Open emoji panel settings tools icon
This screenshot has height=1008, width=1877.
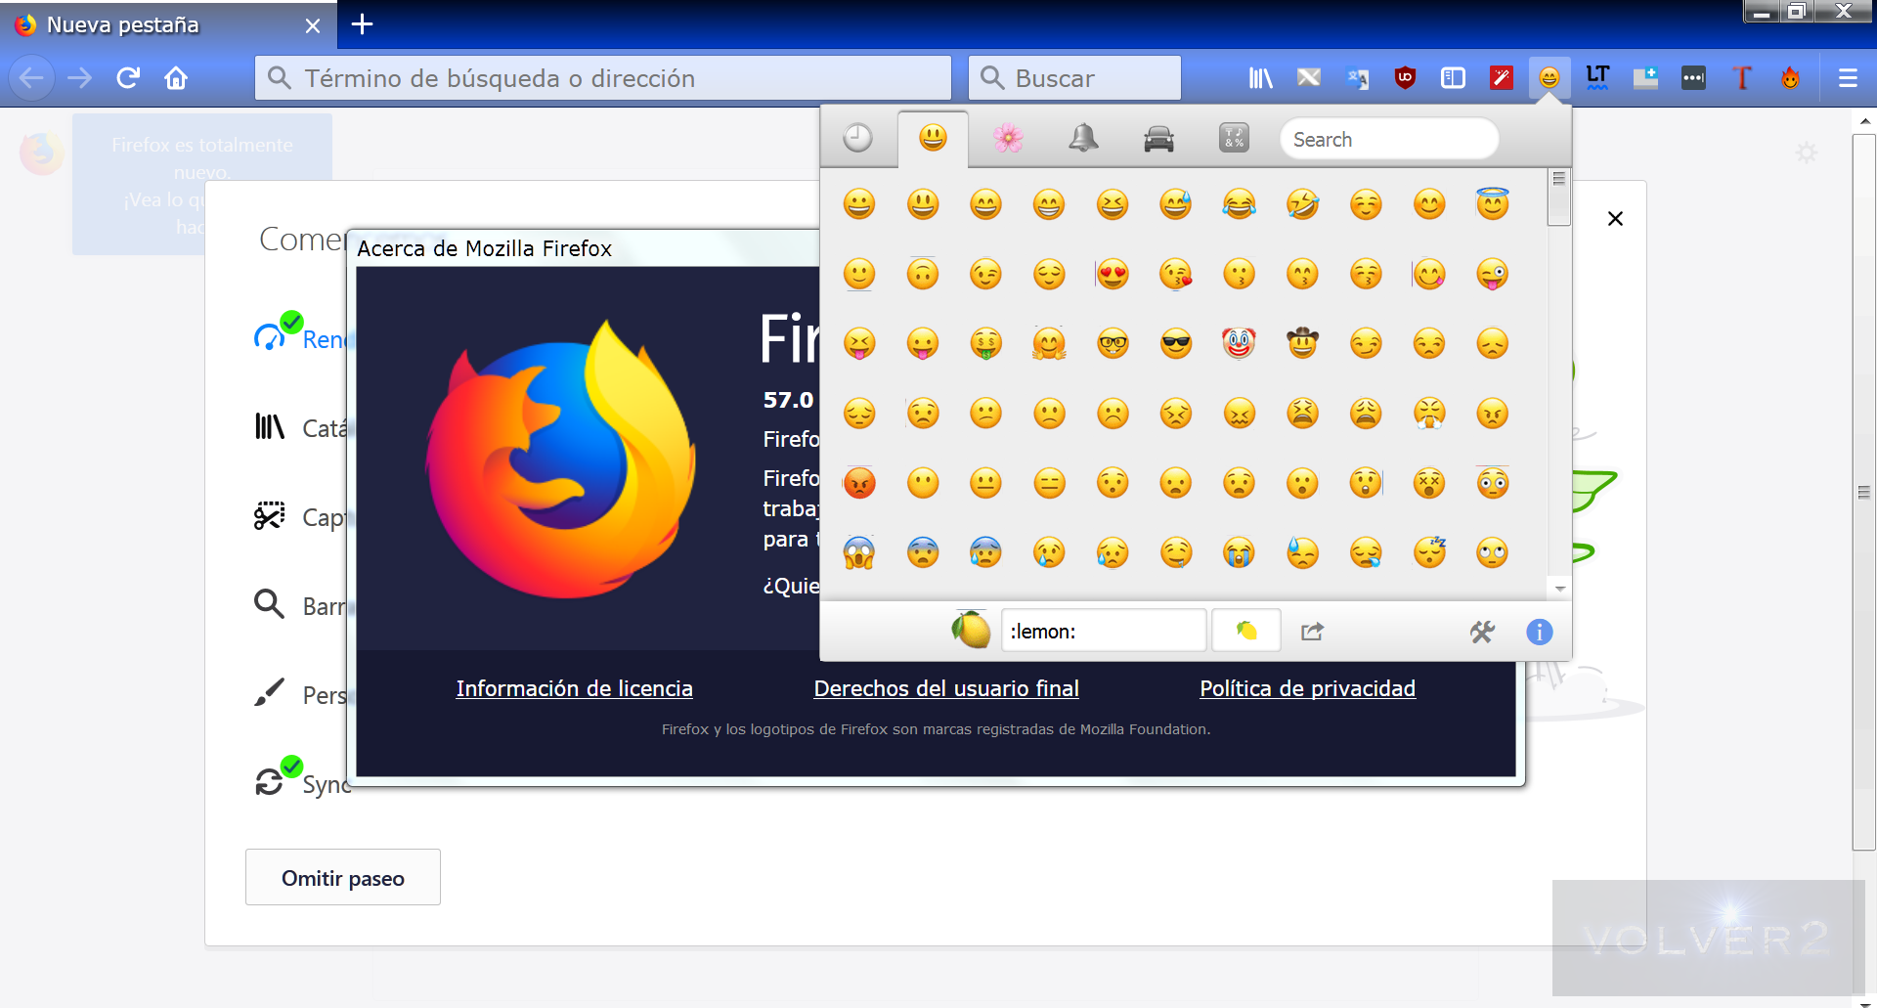click(x=1482, y=632)
